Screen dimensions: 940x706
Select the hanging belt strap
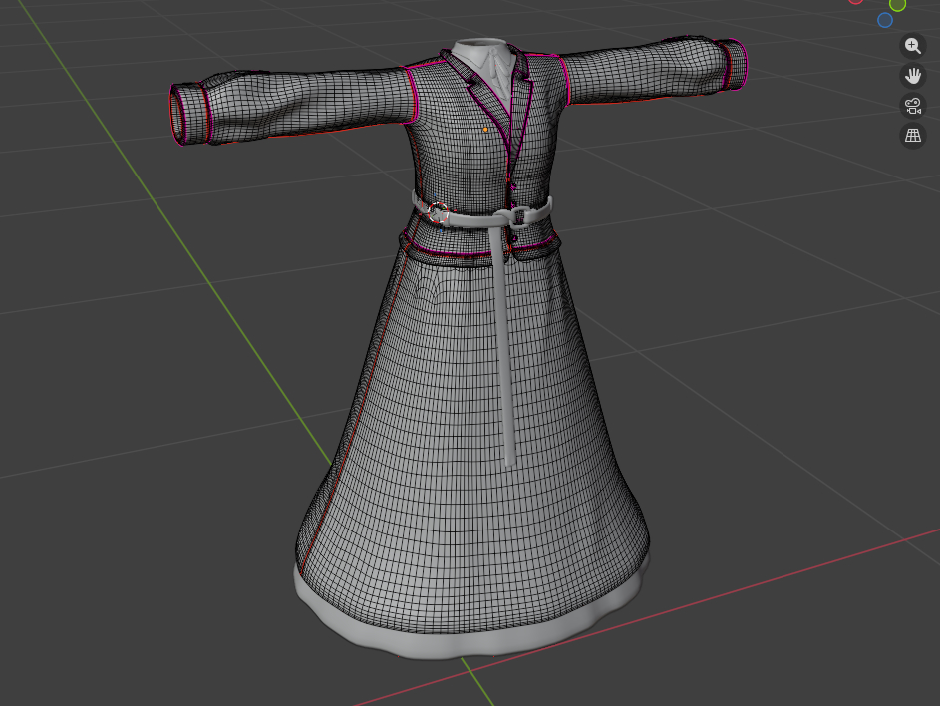tap(501, 349)
